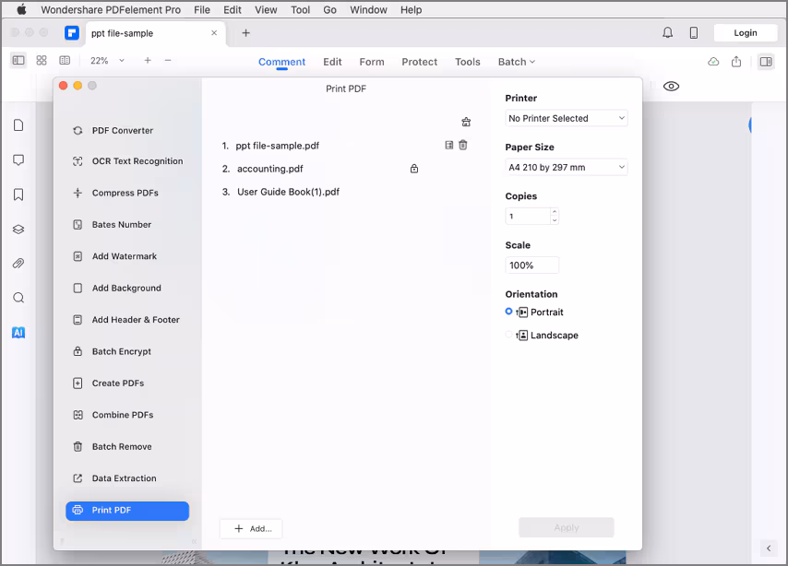Image resolution: width=788 pixels, height=566 pixels.
Task: Click the share icon in toolbar
Action: coord(736,61)
